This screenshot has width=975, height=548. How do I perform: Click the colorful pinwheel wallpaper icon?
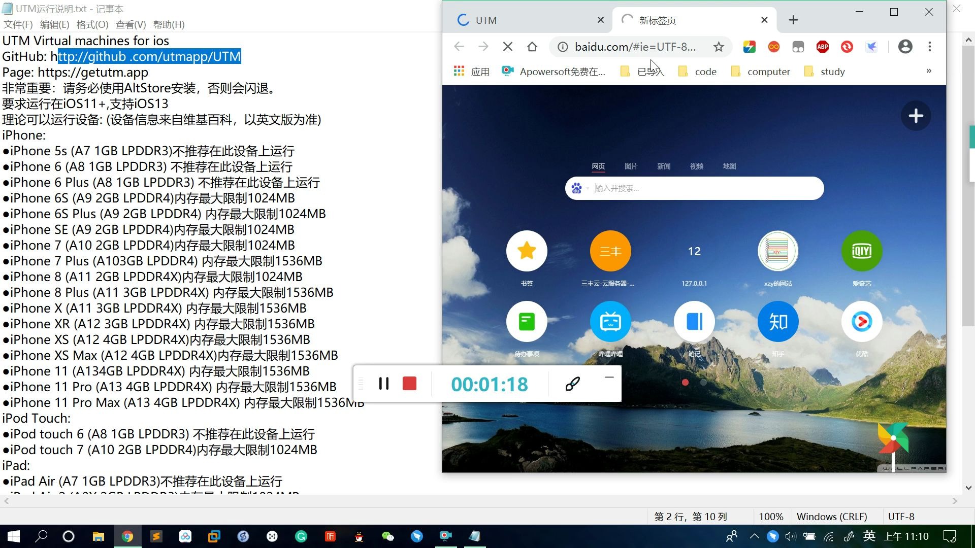[893, 438]
